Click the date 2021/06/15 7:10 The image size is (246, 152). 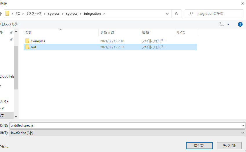pyautogui.click(x=112, y=41)
